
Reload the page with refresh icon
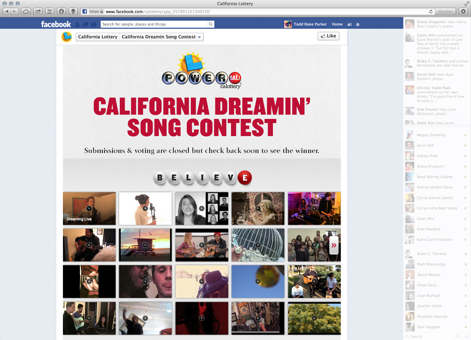tap(431, 11)
